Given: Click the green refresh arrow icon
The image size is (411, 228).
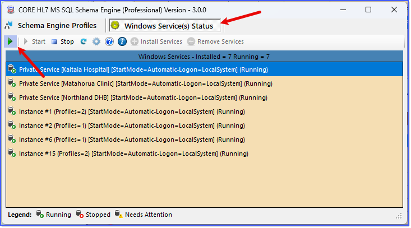Looking at the screenshot, I should coord(84,41).
